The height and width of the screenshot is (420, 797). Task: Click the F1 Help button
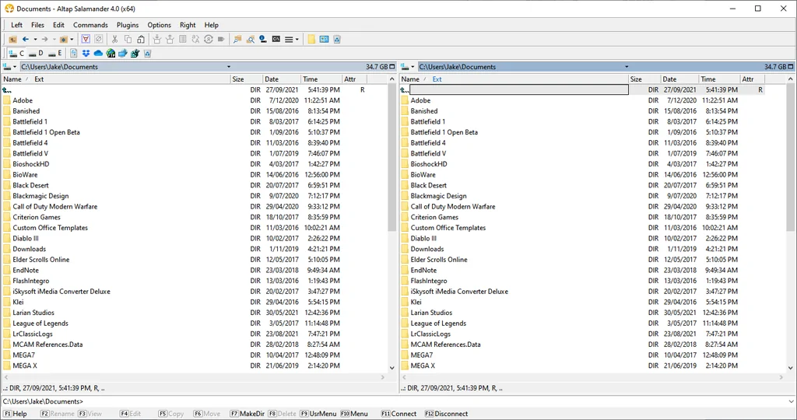pyautogui.click(x=16, y=414)
